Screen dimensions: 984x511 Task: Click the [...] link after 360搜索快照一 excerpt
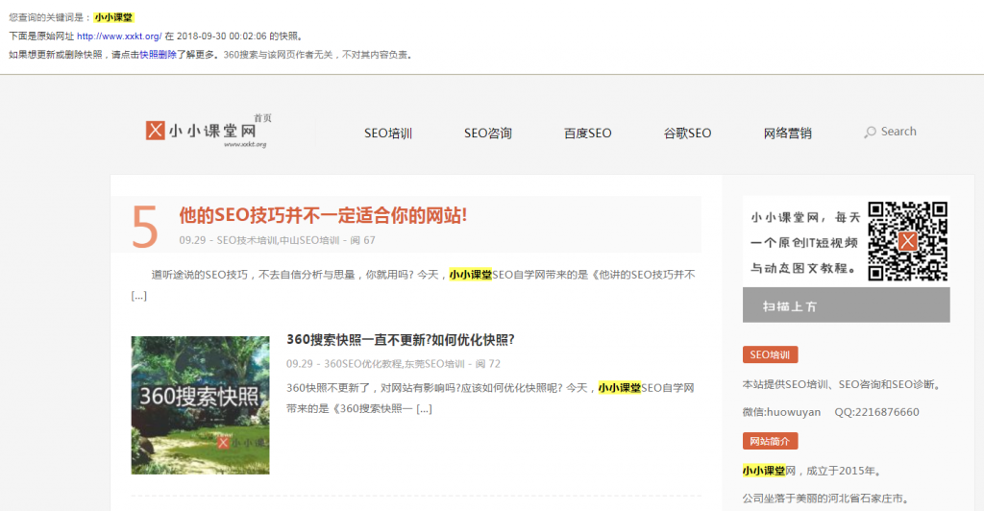tap(424, 409)
